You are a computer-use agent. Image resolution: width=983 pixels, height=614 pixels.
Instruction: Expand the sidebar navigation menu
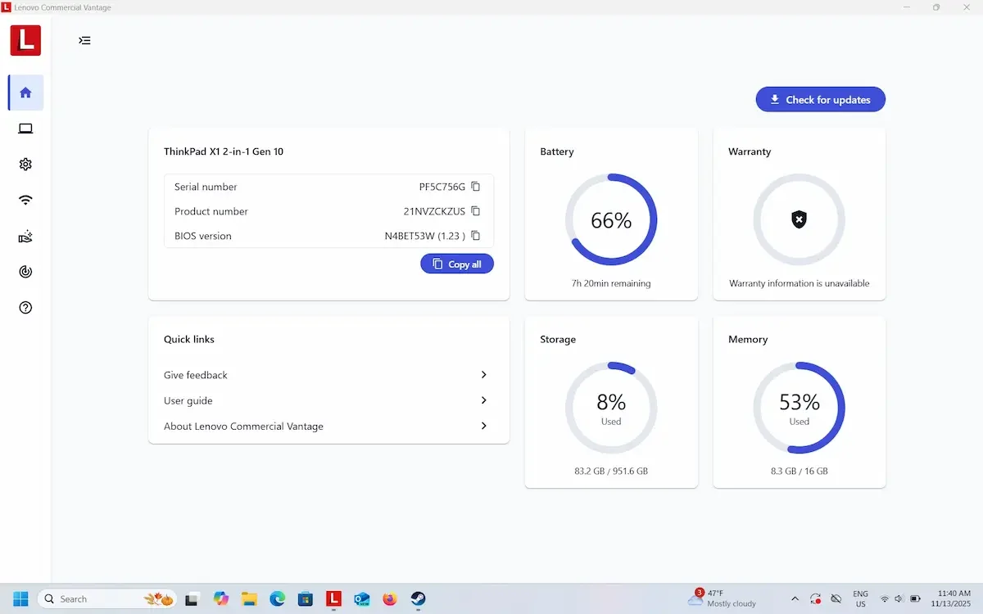[x=84, y=40]
